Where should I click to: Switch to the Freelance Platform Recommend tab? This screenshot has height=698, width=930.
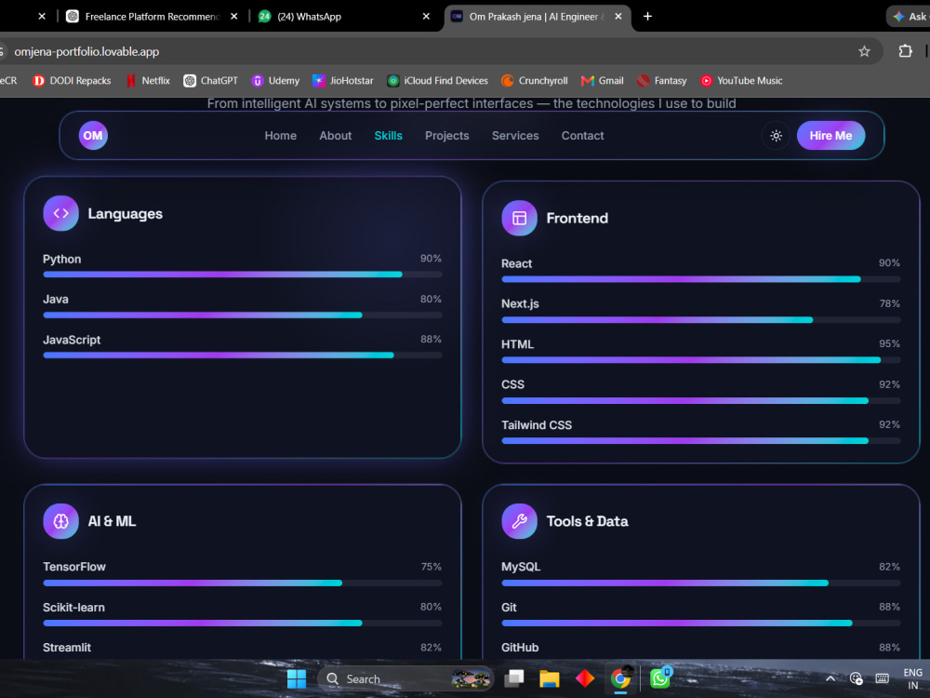tap(152, 17)
